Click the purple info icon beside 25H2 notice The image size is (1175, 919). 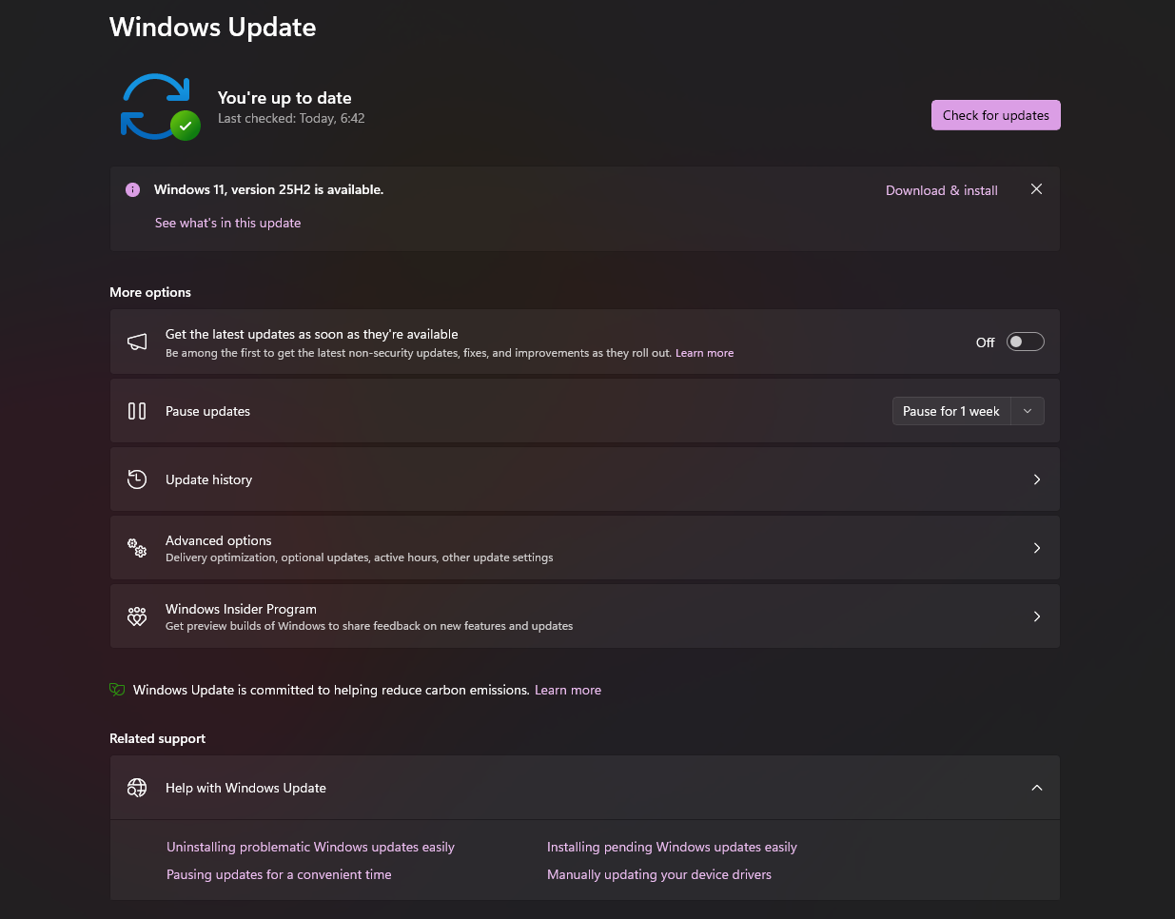(132, 189)
